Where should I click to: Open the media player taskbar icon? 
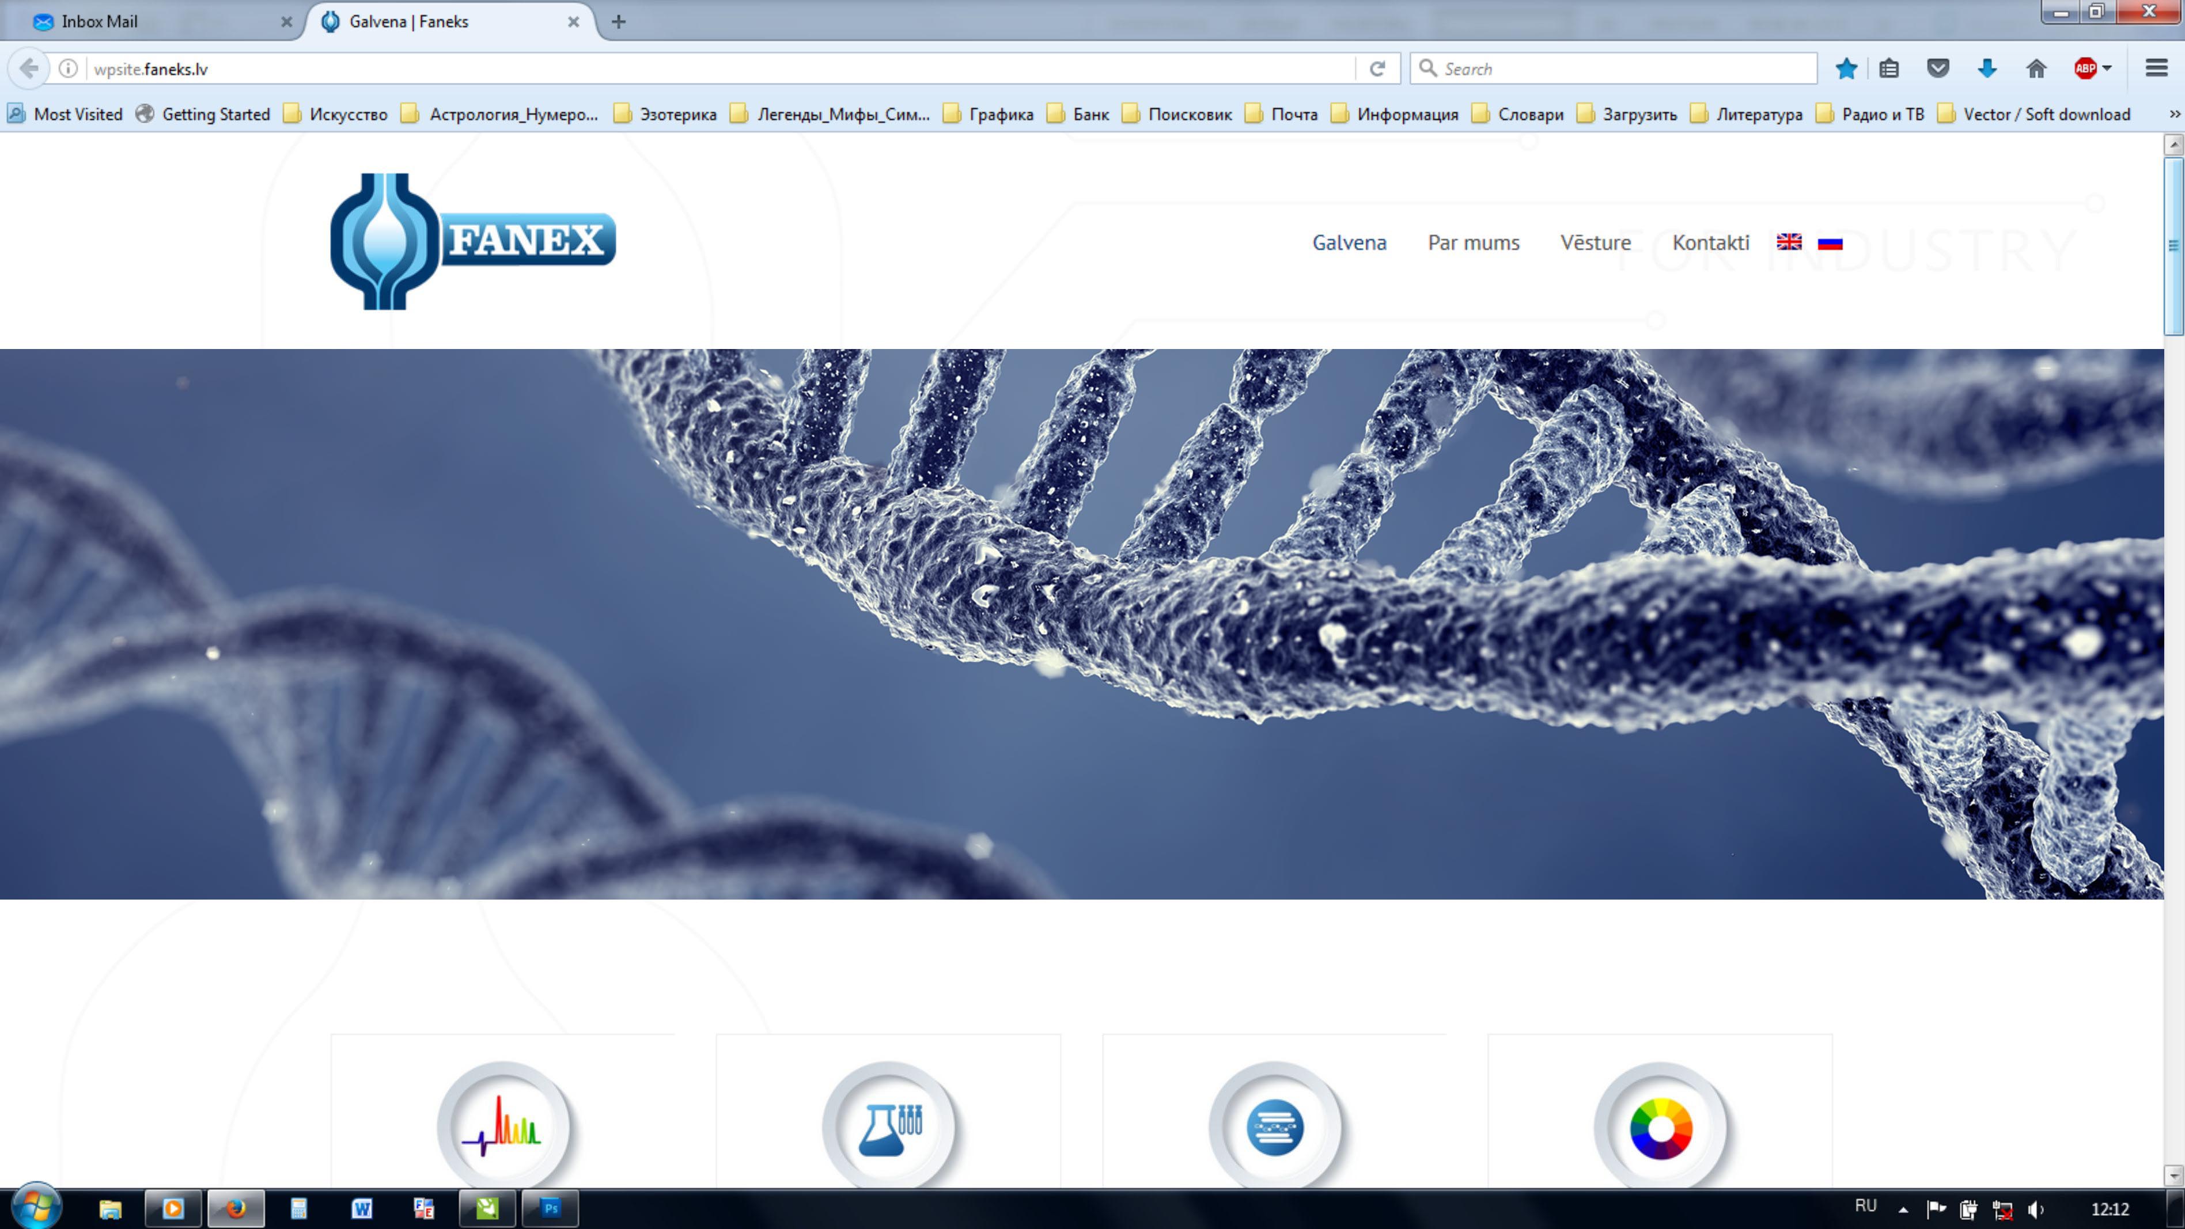pos(173,1209)
